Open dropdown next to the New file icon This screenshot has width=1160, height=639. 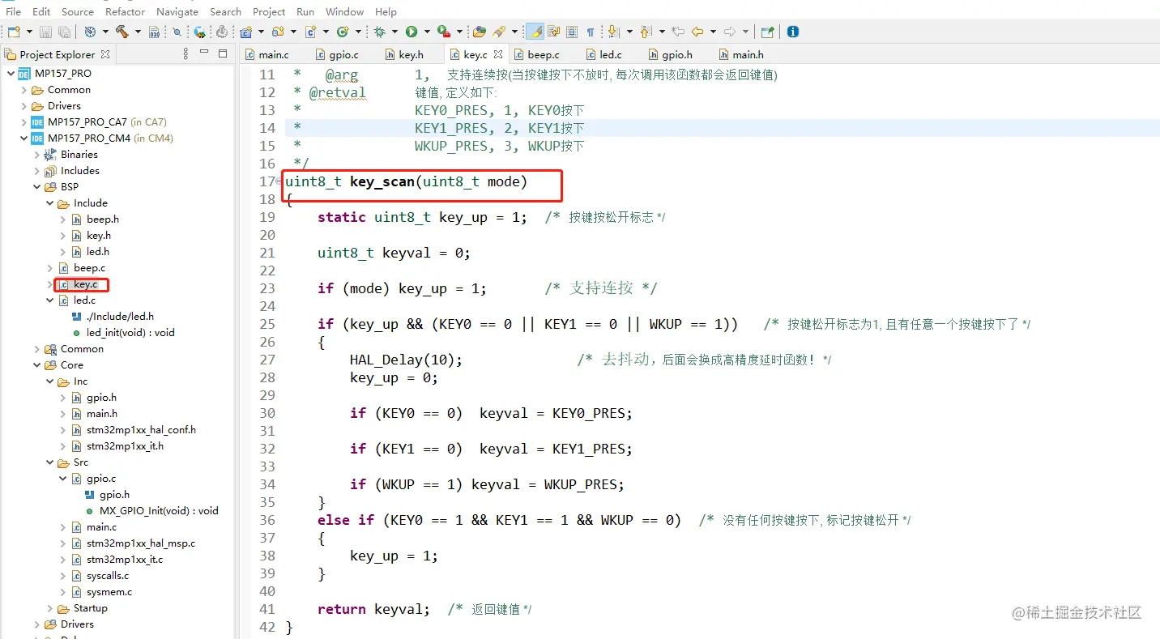click(28, 32)
